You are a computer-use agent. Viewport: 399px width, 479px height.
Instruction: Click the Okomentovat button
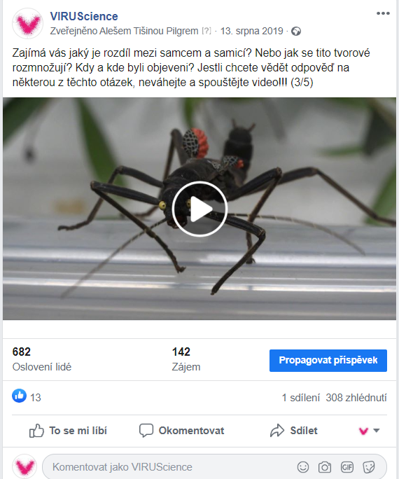point(181,431)
